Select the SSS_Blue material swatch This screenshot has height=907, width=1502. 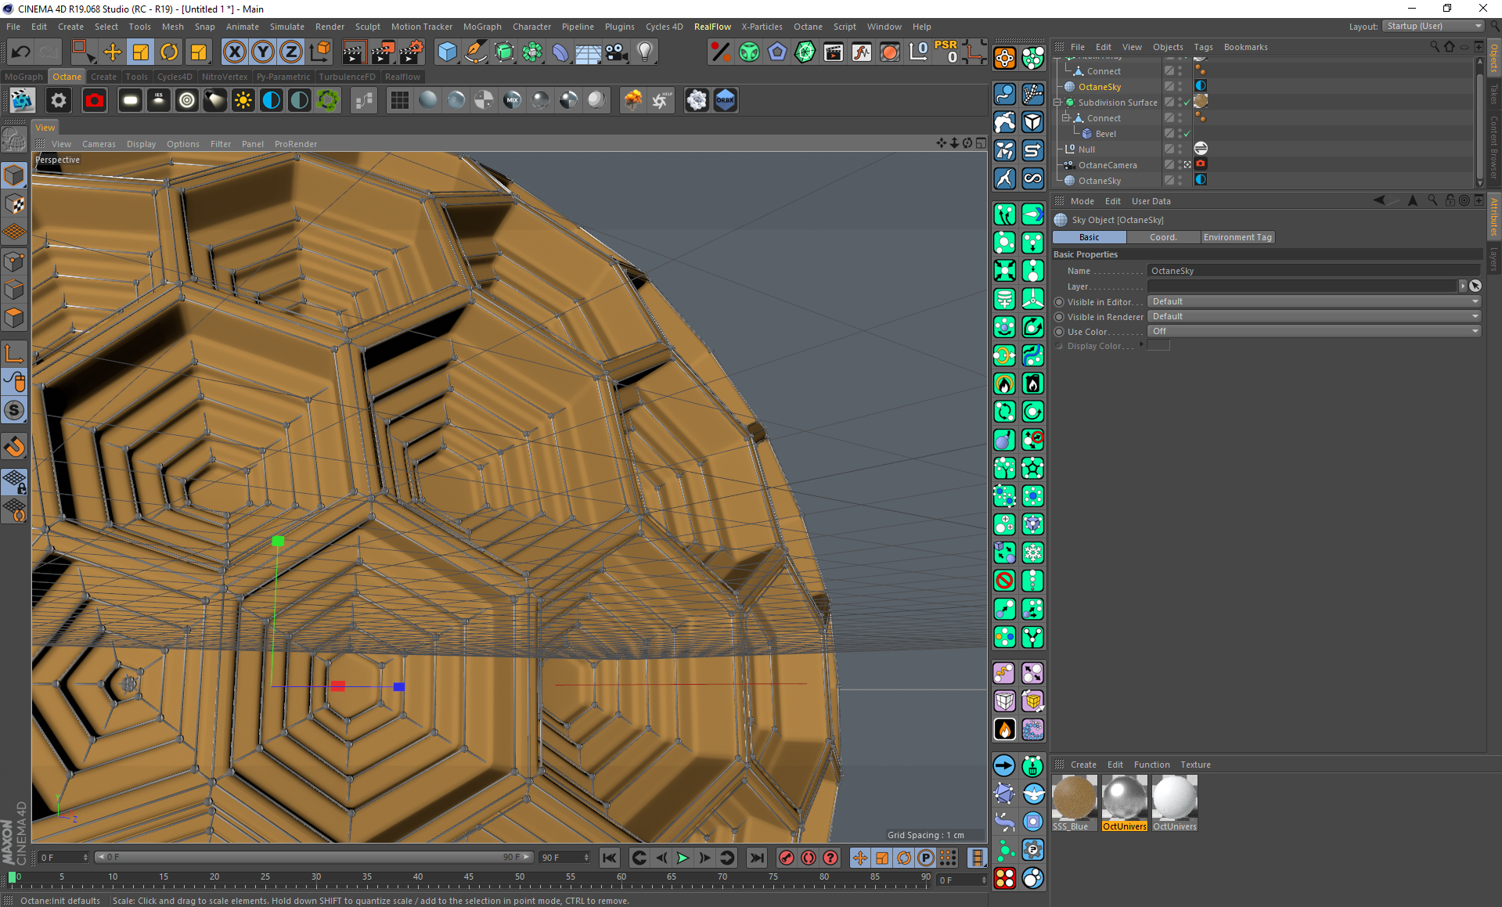[1074, 798]
